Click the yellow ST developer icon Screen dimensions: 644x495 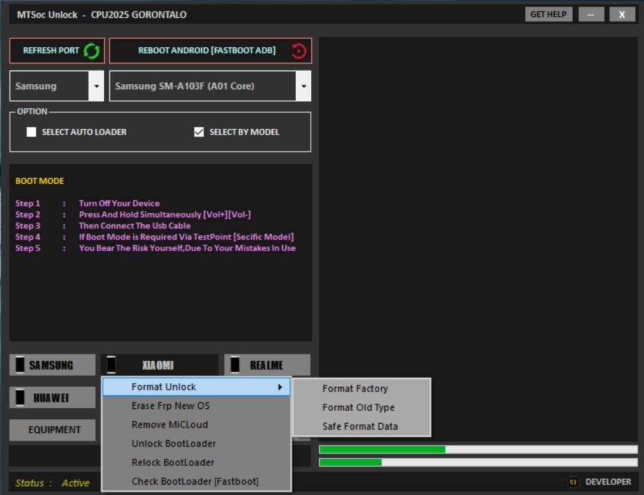pos(573,482)
